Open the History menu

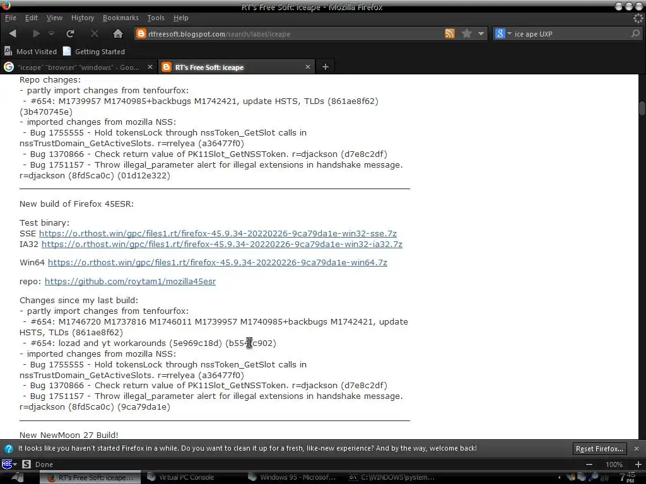click(83, 18)
